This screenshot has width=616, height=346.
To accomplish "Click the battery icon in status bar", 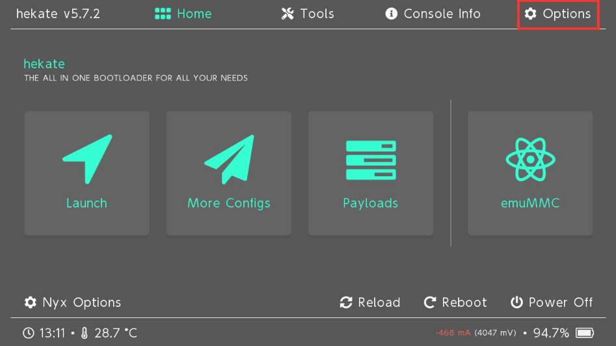I will click(585, 333).
